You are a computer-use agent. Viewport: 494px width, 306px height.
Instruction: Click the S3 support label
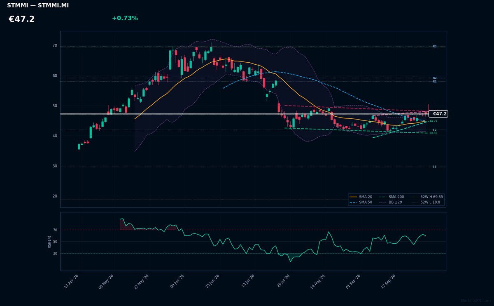click(x=434, y=167)
